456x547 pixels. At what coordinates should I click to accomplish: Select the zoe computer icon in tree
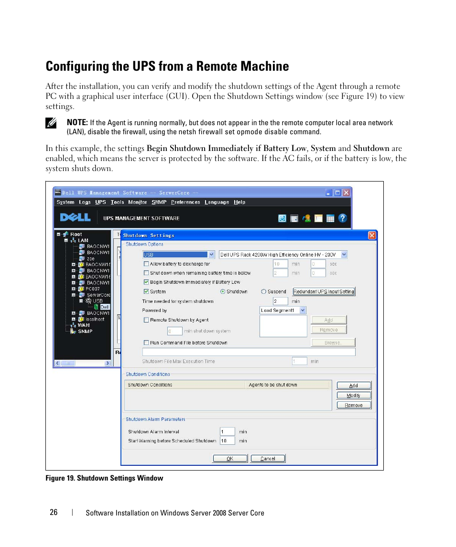pos(82,258)
